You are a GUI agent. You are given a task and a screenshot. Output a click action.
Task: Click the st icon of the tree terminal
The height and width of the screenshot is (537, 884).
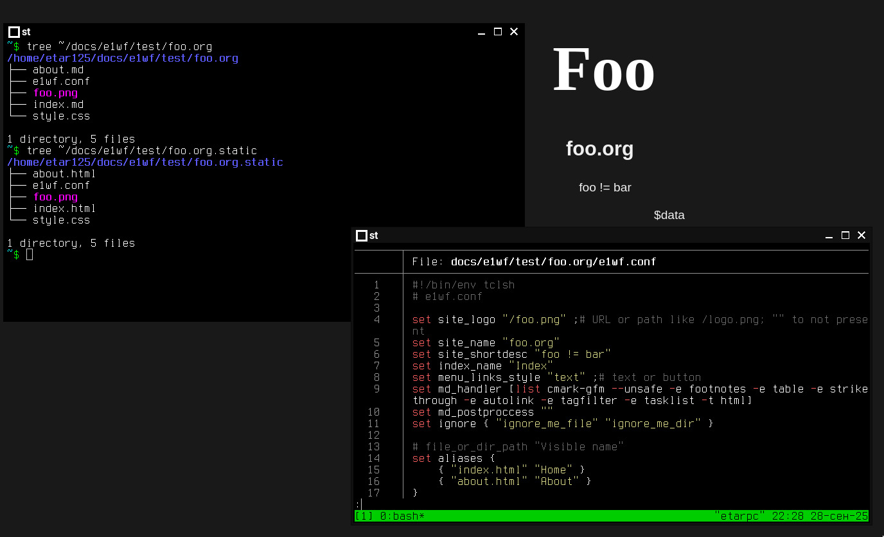(13, 32)
